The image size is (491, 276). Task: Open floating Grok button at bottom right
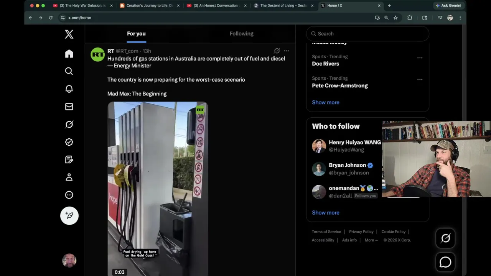click(445, 238)
